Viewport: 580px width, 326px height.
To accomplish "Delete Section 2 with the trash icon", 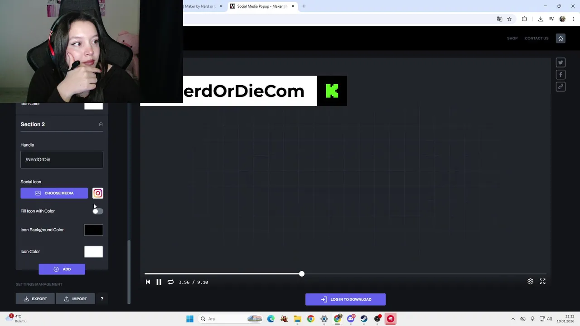I will [101, 124].
